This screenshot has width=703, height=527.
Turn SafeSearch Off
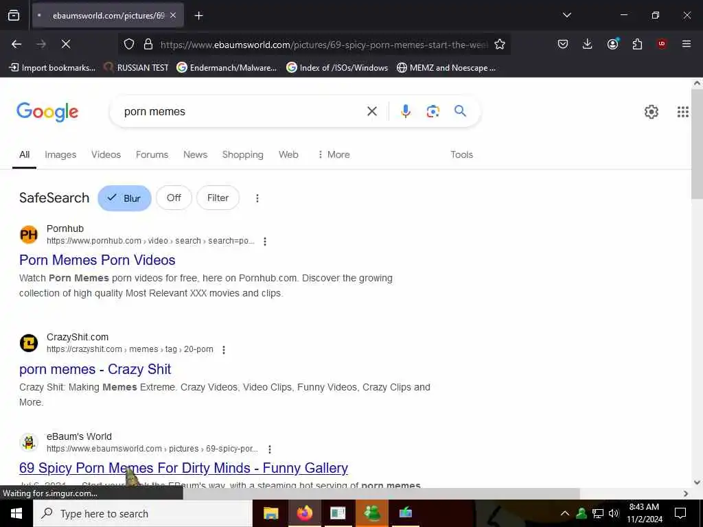174,198
